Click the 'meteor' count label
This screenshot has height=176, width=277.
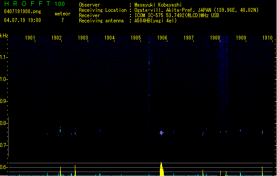[x=63, y=14]
